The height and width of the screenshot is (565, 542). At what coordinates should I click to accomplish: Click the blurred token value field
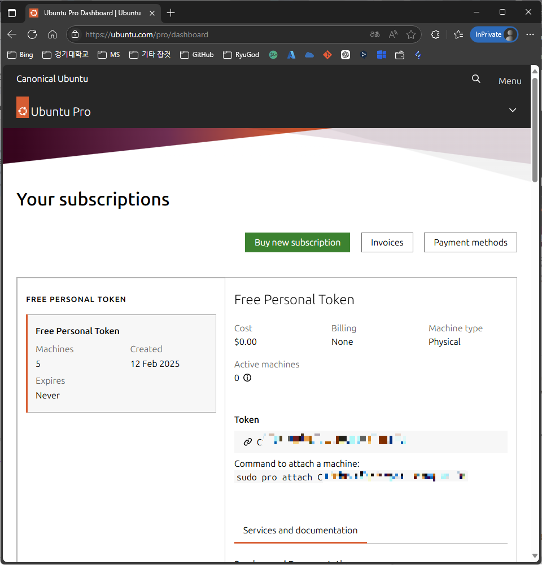[371, 442]
